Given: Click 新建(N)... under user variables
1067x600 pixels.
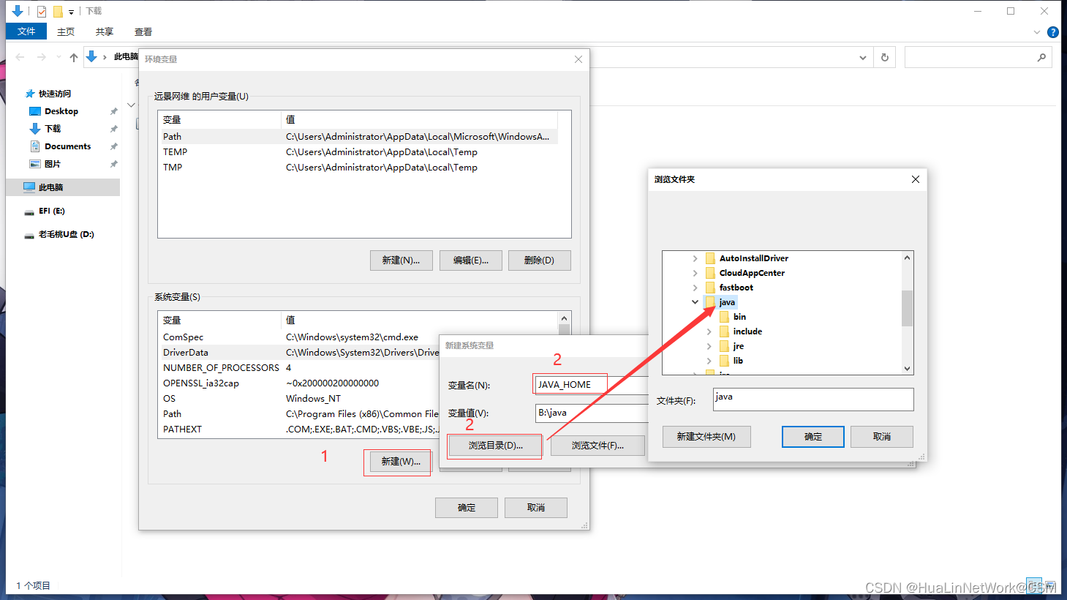Looking at the screenshot, I should (401, 260).
